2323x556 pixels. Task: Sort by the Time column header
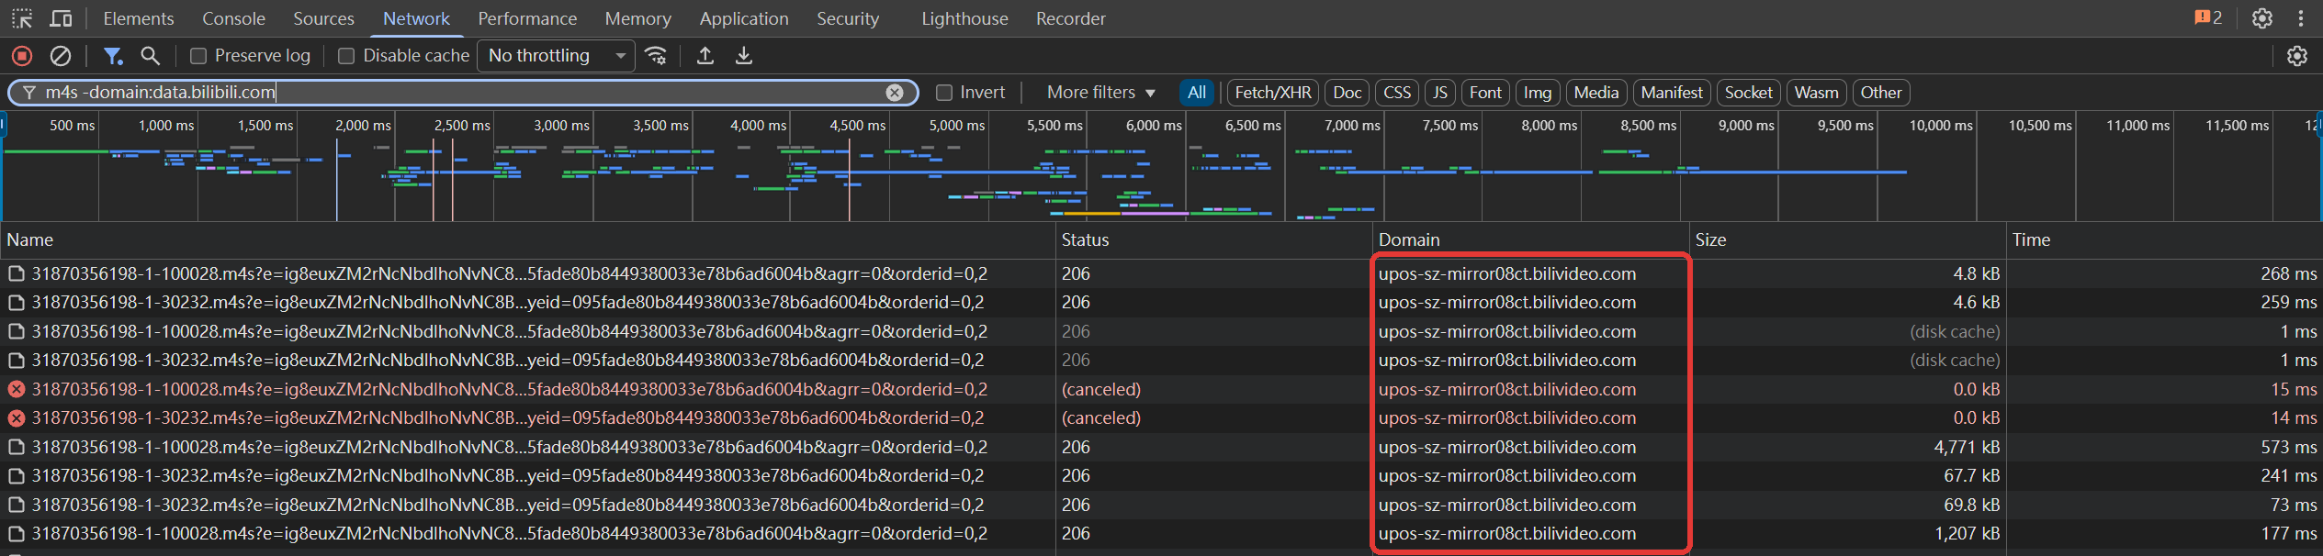tap(2165, 240)
